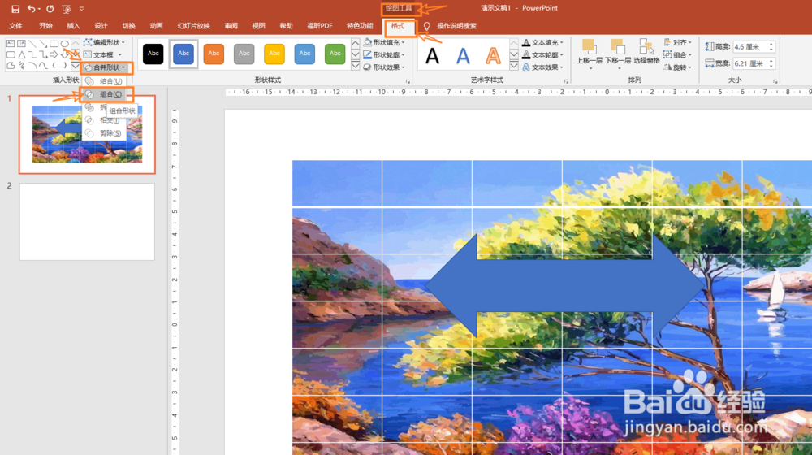Screen dimensions: 812x455
Task: Choose the right block arrow shape
Action: click(x=54, y=54)
